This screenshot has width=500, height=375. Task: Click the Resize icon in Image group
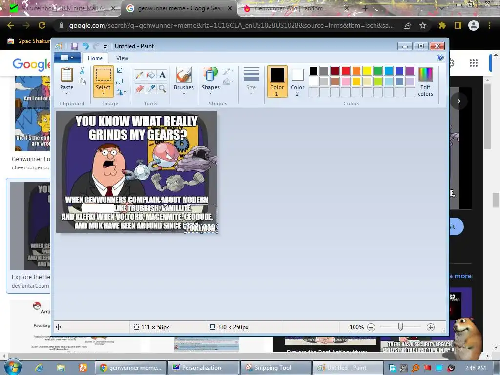(120, 82)
